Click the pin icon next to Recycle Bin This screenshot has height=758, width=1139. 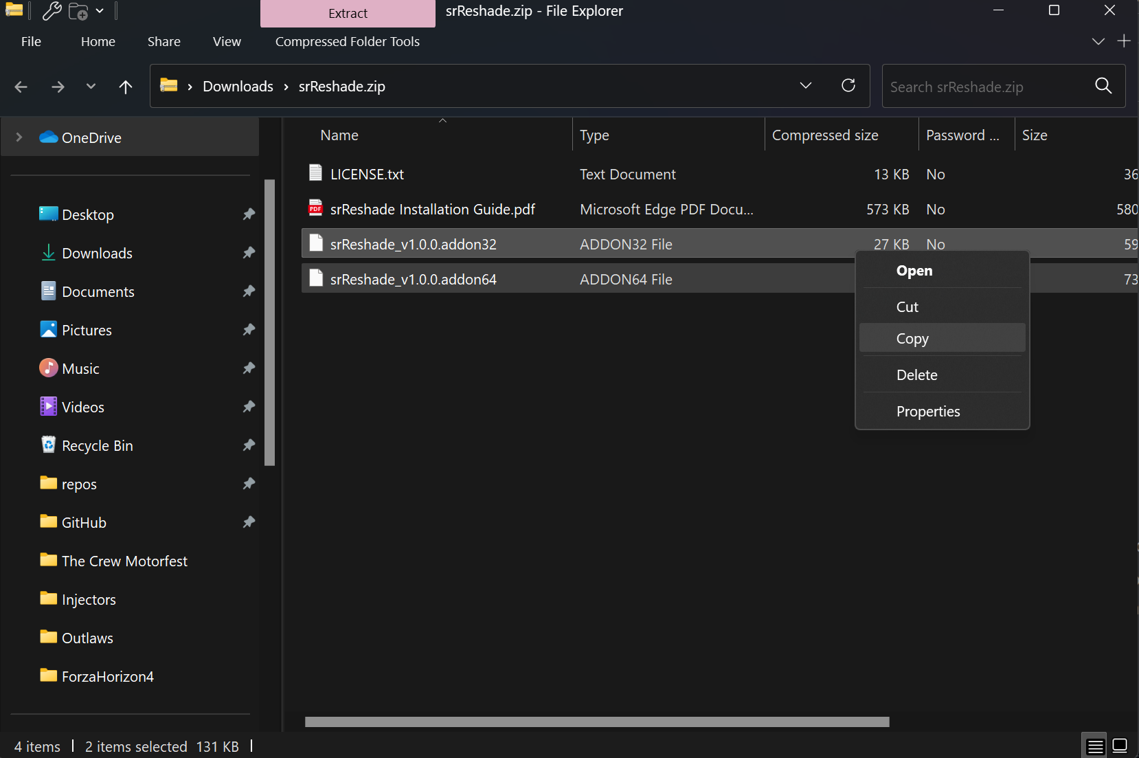tap(249, 445)
